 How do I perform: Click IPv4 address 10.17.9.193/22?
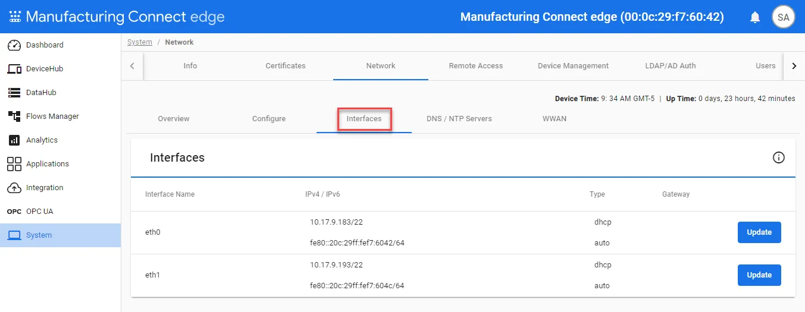336,265
